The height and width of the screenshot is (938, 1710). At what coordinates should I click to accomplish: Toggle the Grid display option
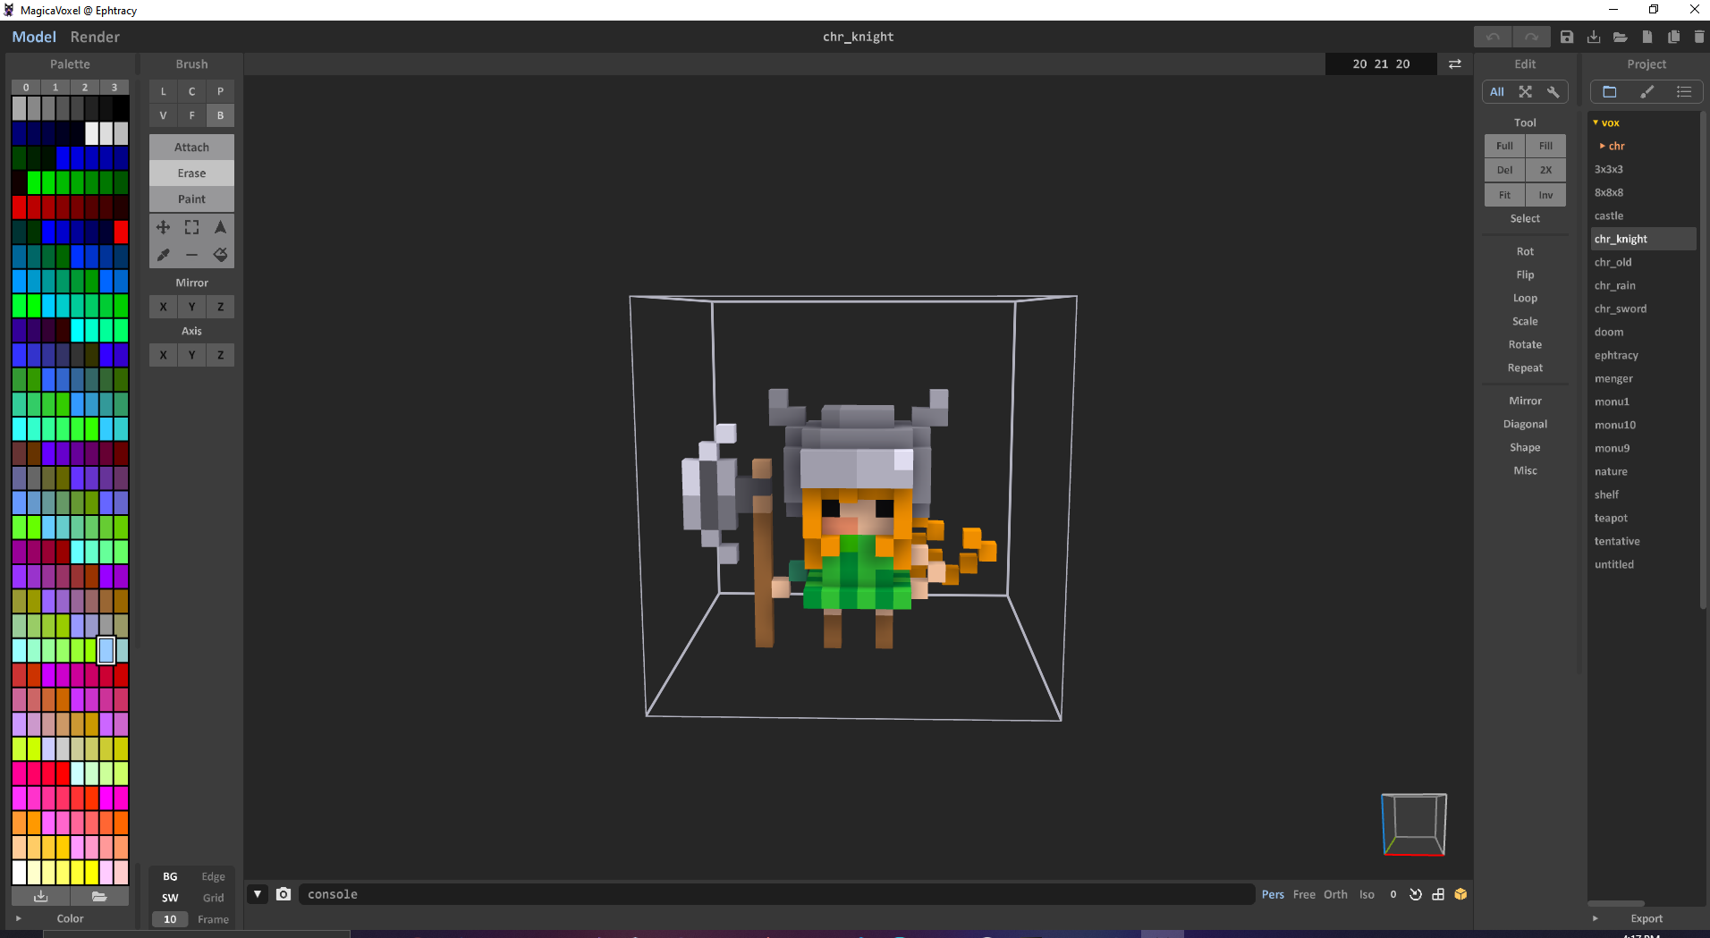(213, 898)
